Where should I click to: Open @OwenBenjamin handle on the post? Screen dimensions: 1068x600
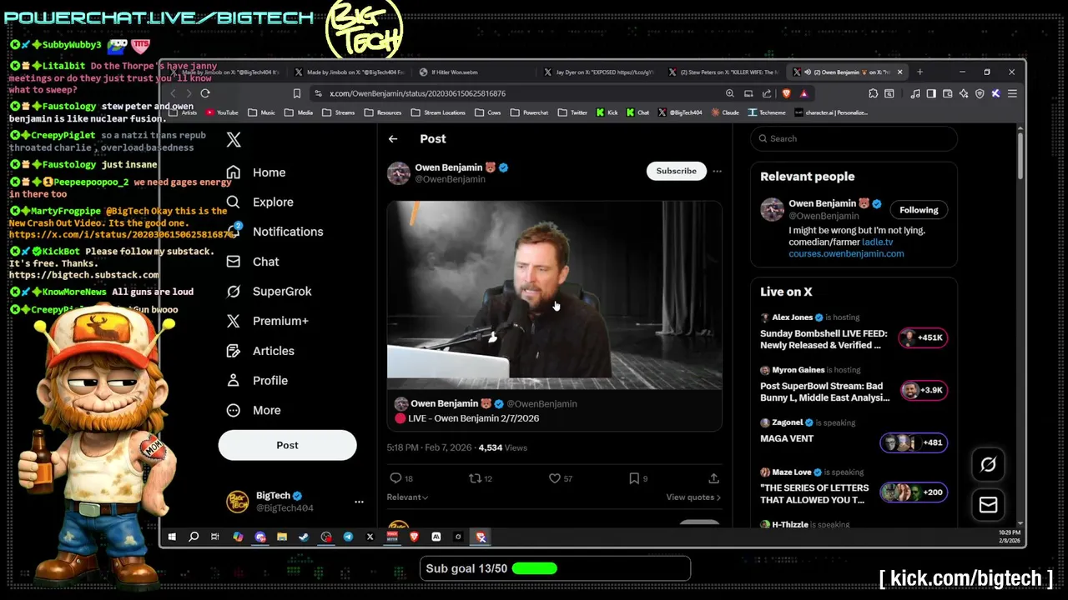(450, 179)
